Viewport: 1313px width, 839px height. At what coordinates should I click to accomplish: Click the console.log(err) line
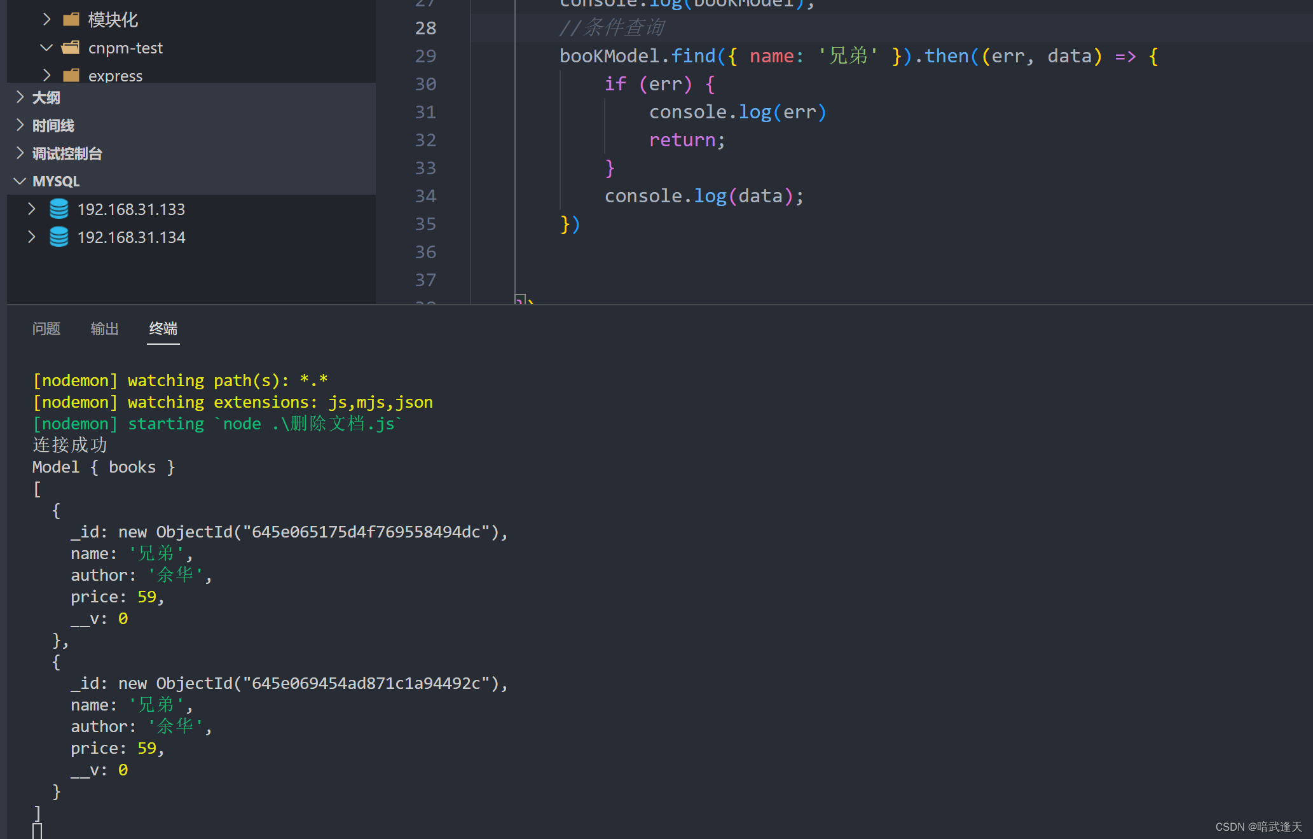point(738,112)
